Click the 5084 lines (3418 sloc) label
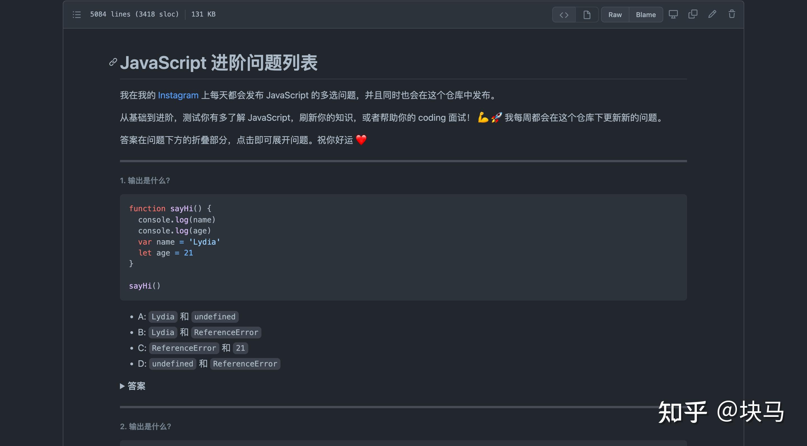The height and width of the screenshot is (446, 807). click(134, 14)
